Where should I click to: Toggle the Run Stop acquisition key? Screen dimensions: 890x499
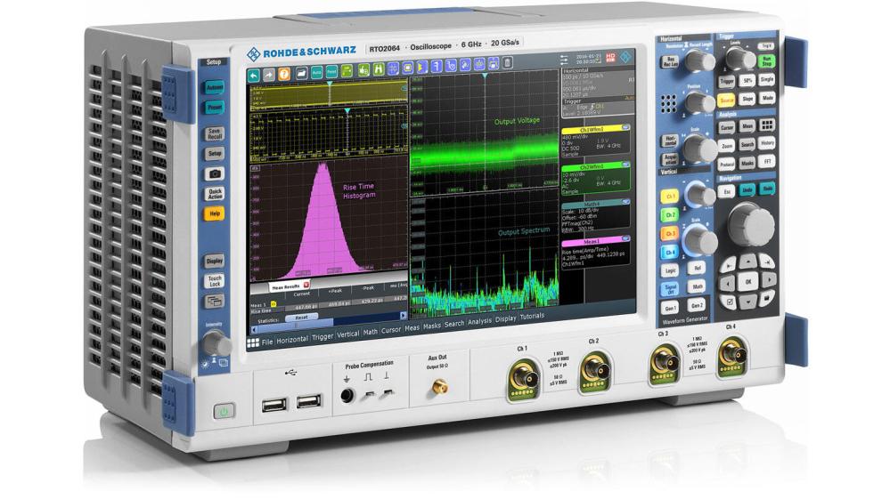point(766,61)
